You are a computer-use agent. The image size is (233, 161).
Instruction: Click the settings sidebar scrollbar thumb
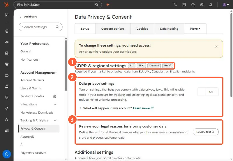[66, 65]
